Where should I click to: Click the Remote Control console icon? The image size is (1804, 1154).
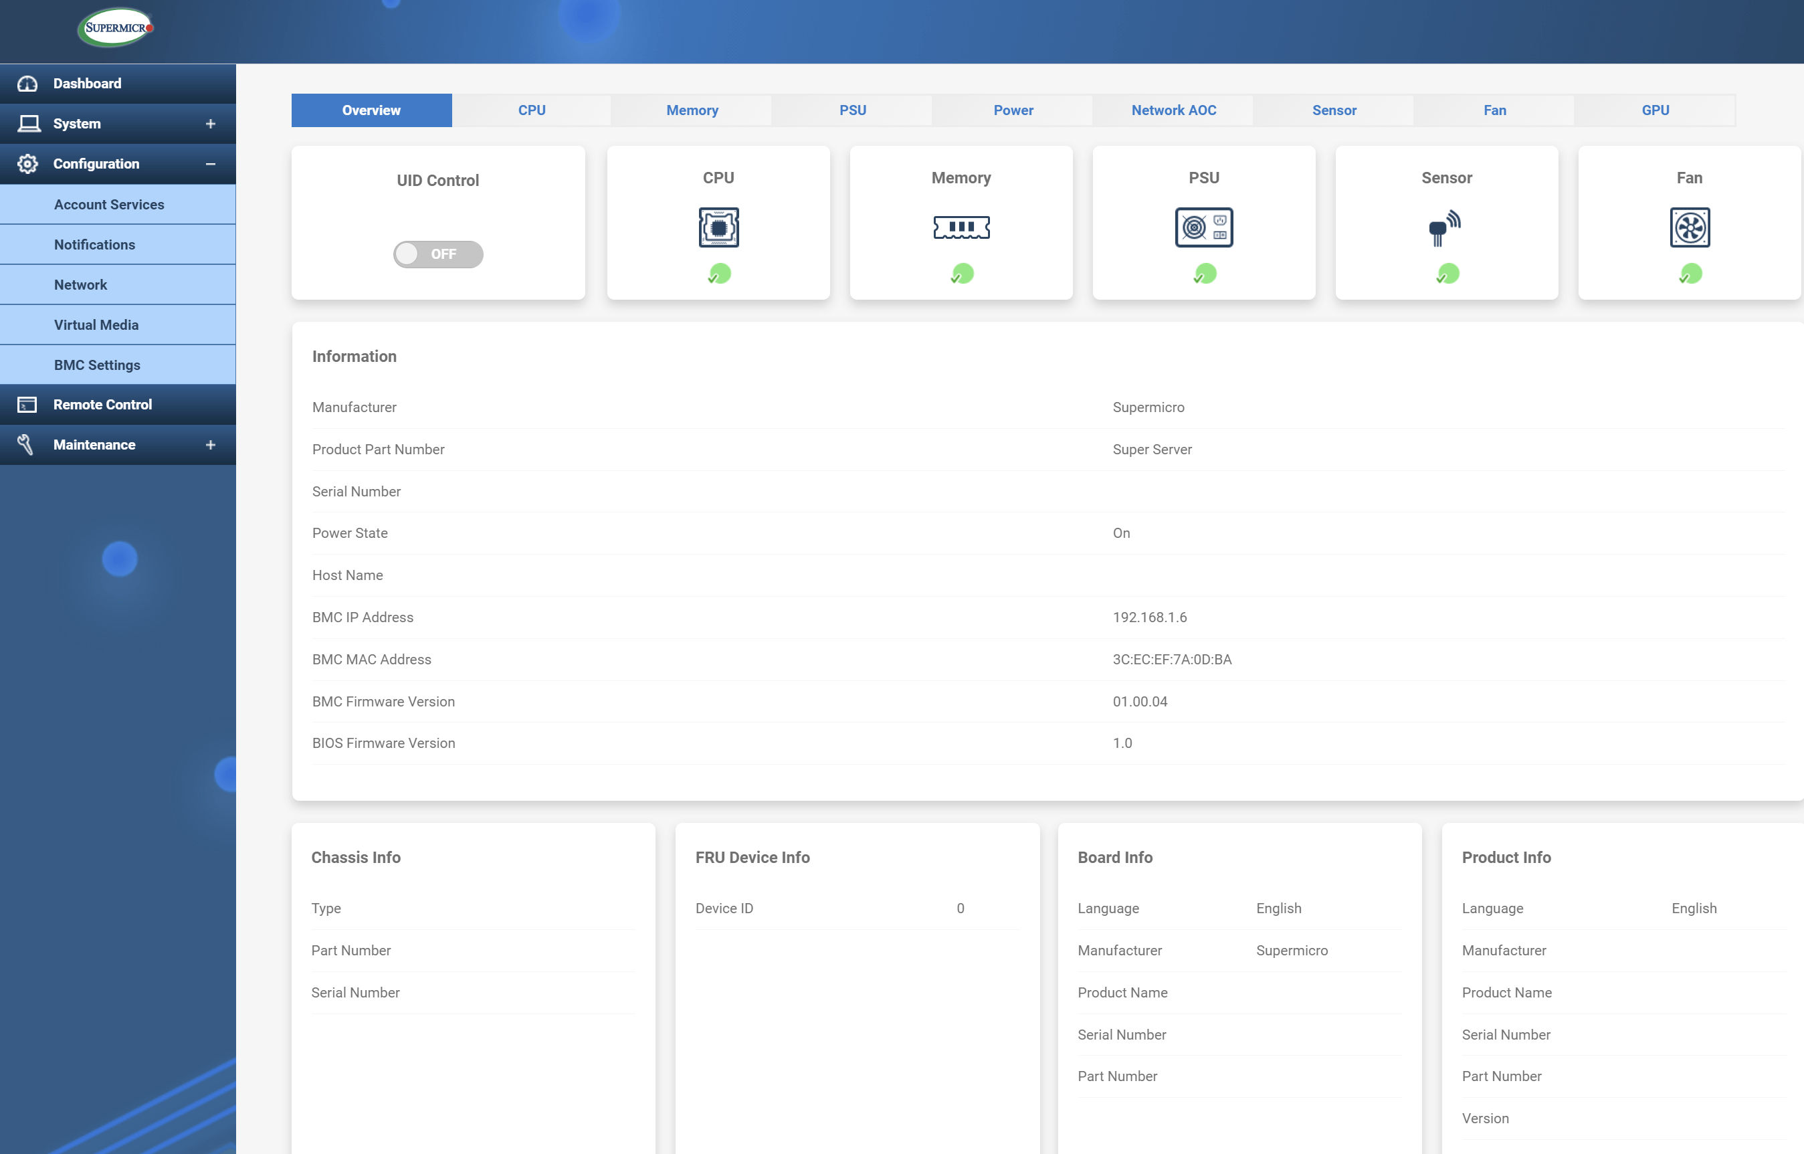[27, 405]
